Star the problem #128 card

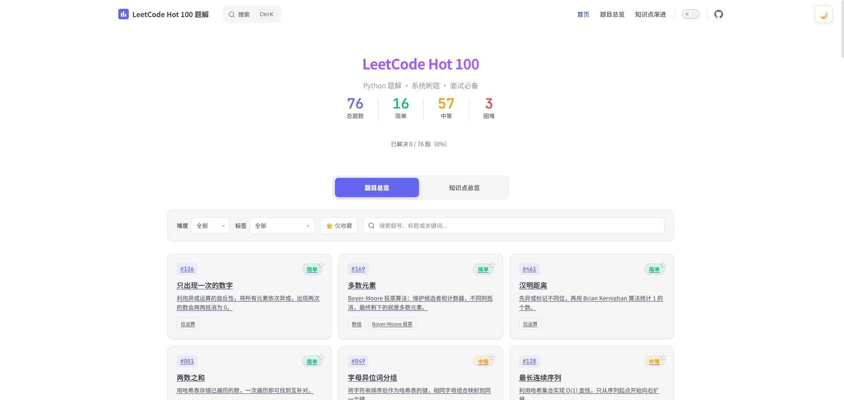coord(664,357)
